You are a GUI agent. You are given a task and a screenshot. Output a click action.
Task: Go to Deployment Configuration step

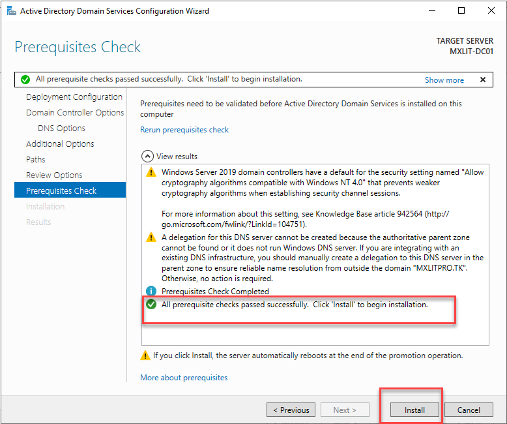coord(74,97)
